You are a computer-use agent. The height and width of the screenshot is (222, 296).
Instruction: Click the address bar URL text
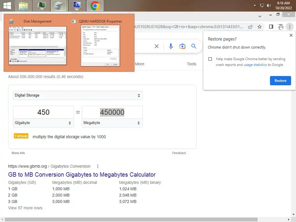tap(188, 27)
